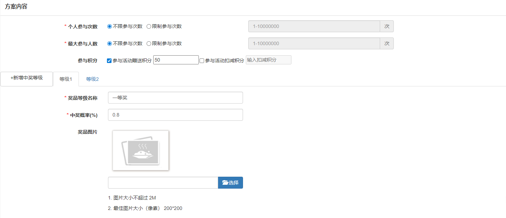Open the 等级2 tab
Screen dimensions: 506x218
[x=93, y=79]
